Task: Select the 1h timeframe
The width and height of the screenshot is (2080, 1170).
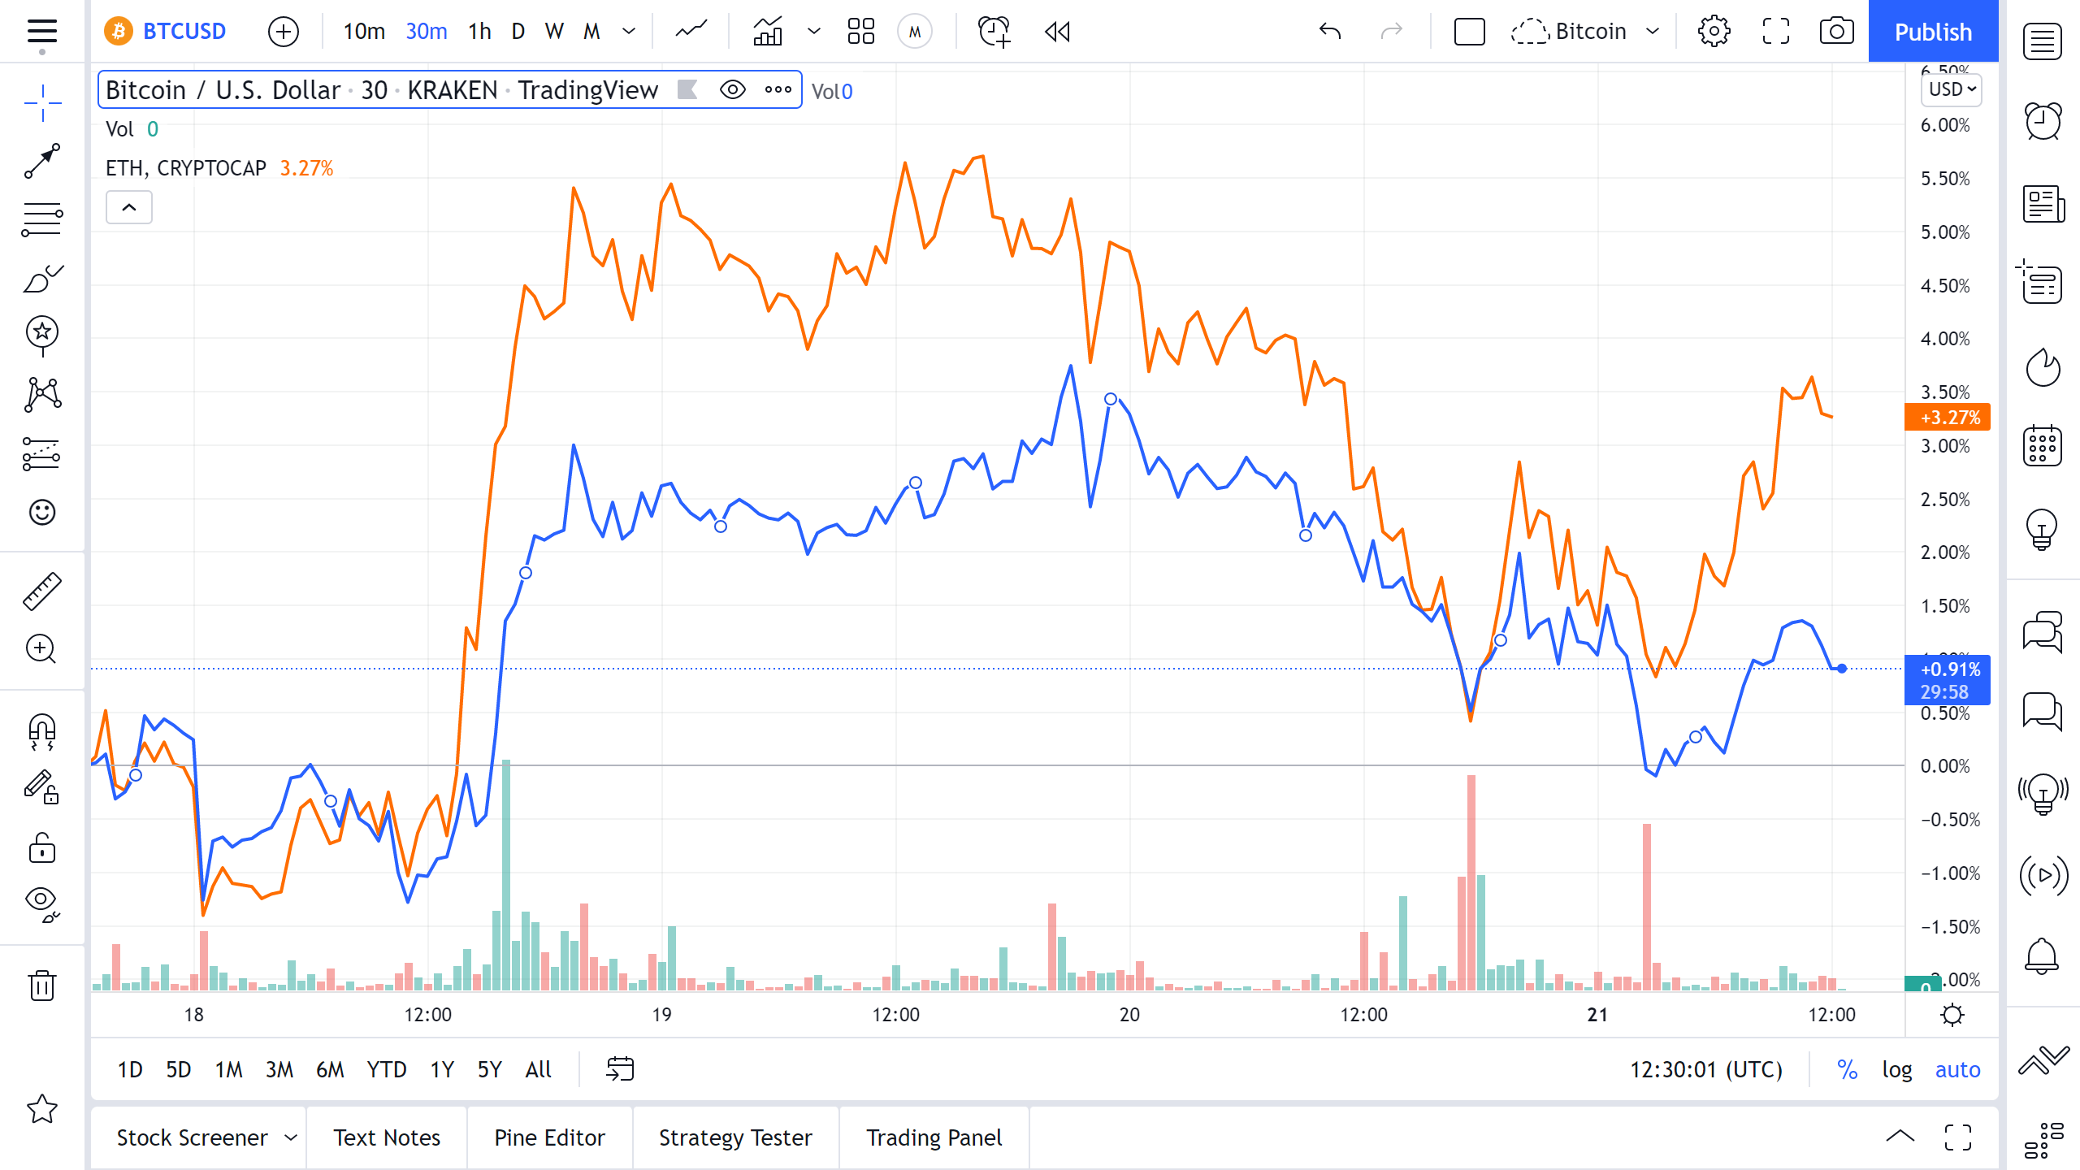Action: 479,32
